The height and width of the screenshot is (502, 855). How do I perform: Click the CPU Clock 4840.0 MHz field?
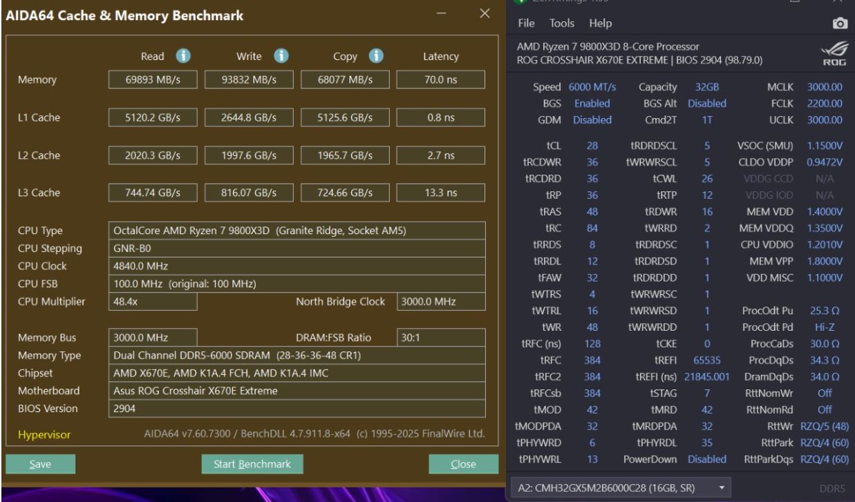coord(297,266)
